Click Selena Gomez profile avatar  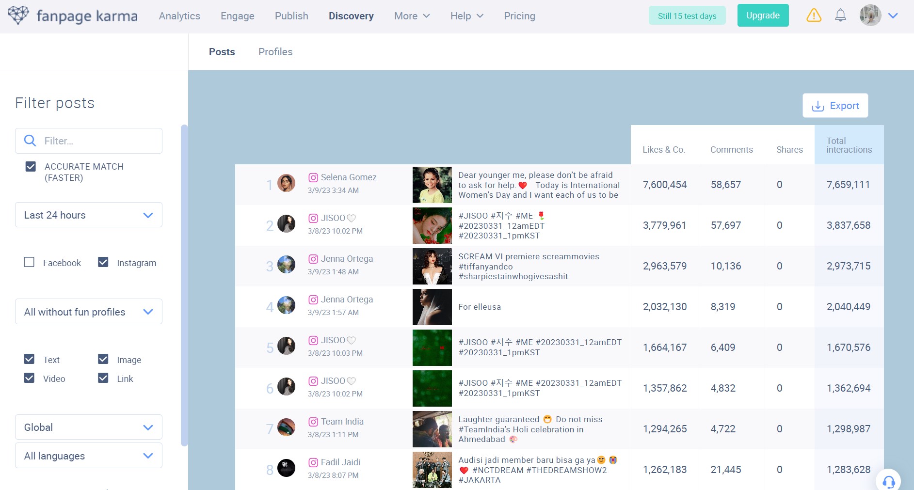pyautogui.click(x=286, y=183)
